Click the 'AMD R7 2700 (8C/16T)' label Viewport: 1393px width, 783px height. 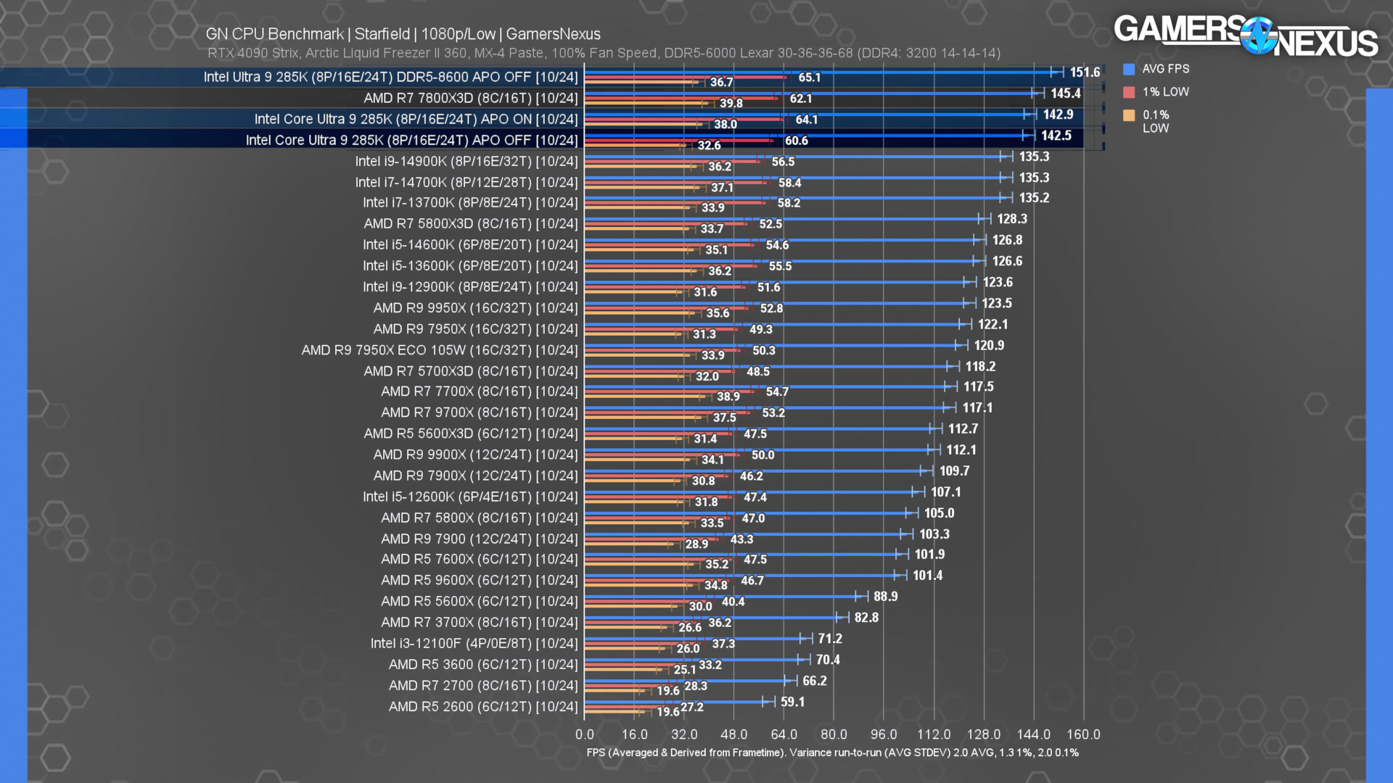[x=483, y=685]
